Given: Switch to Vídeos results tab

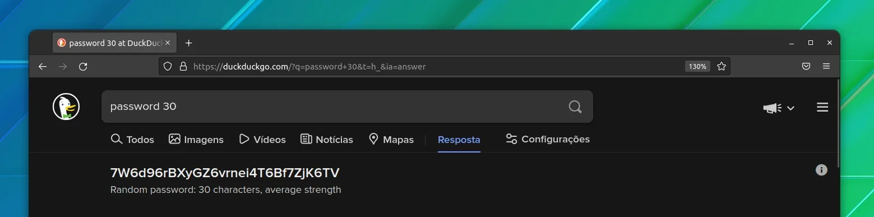Looking at the screenshot, I should (x=262, y=139).
